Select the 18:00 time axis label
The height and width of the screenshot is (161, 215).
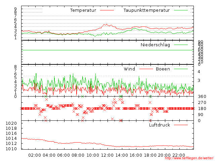coord(150,155)
